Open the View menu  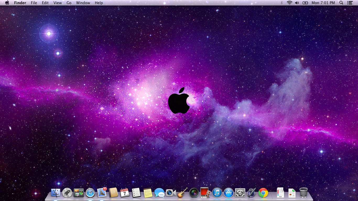(x=58, y=3)
